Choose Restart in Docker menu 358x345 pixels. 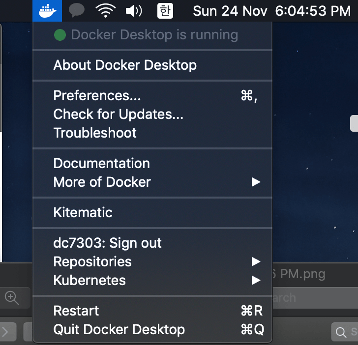tap(152, 311)
